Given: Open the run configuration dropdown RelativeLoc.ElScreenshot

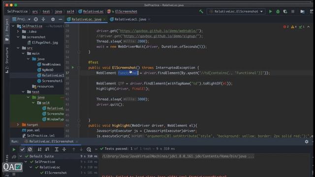Looking at the screenshot, I should point(236,11).
